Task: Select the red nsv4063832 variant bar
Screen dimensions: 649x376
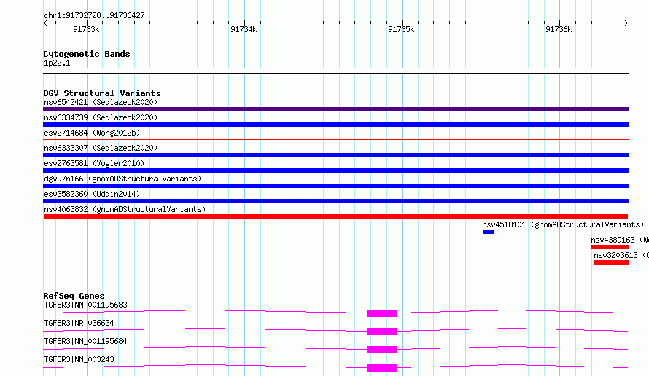Action: click(x=335, y=216)
